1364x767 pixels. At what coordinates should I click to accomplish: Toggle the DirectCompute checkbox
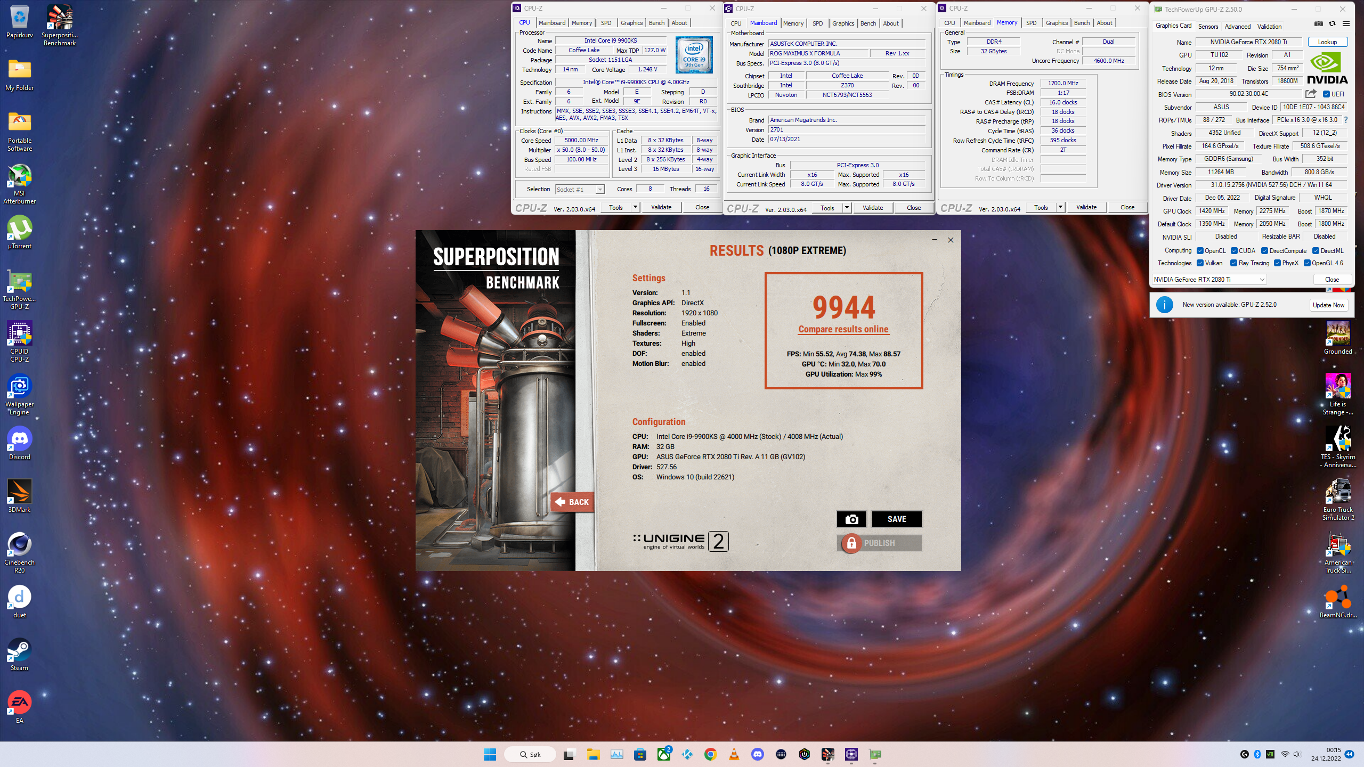pyautogui.click(x=1264, y=251)
